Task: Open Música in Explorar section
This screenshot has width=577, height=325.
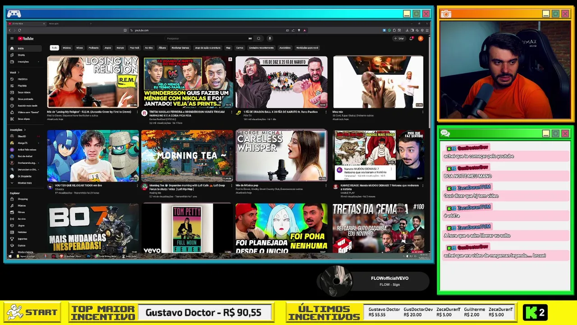Action: (25, 205)
